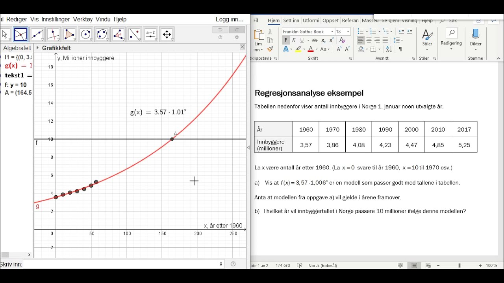Toggle strikethrough formatting in Word
The width and height of the screenshot is (504, 283).
click(315, 40)
